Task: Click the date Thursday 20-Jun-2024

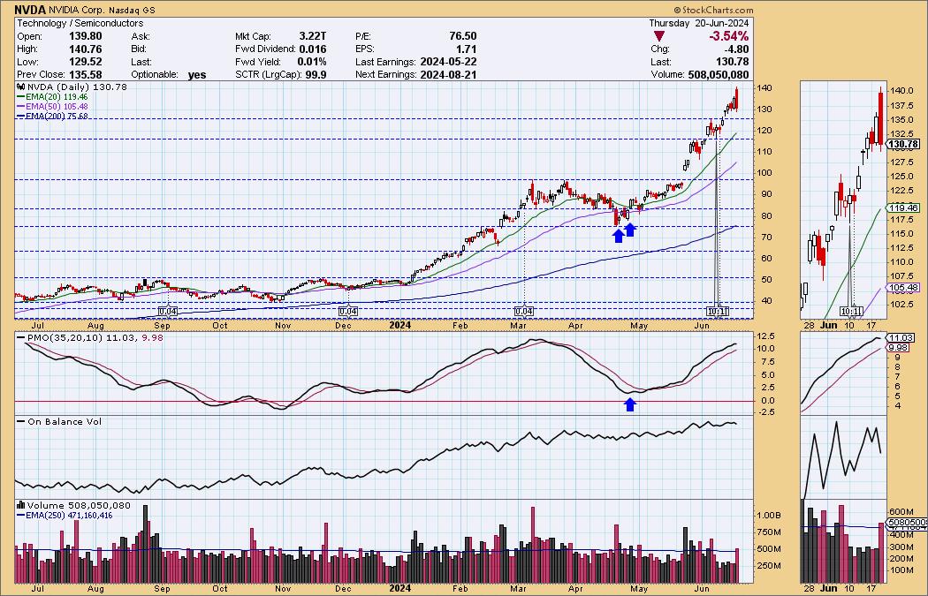Action: (x=698, y=23)
